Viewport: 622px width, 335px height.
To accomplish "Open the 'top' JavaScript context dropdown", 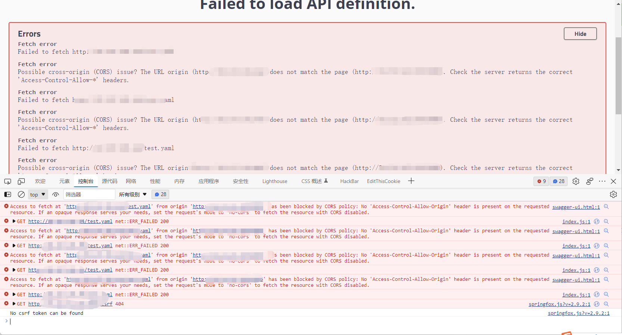I will click(x=38, y=195).
